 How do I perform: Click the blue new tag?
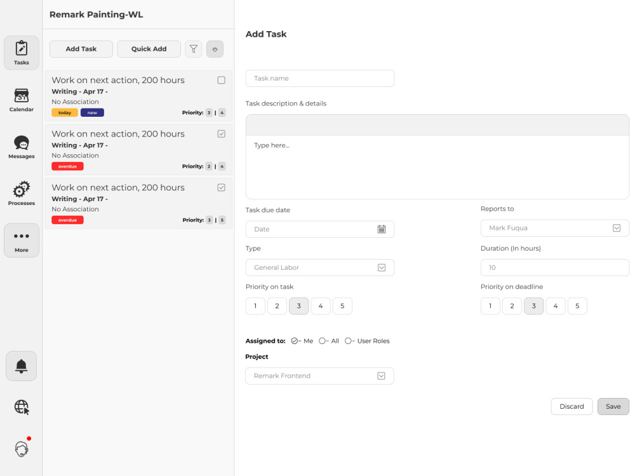click(92, 112)
